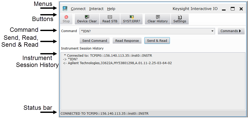This screenshot has width=248, height=118.
Task: Open the Connect menu
Action: [78, 9]
